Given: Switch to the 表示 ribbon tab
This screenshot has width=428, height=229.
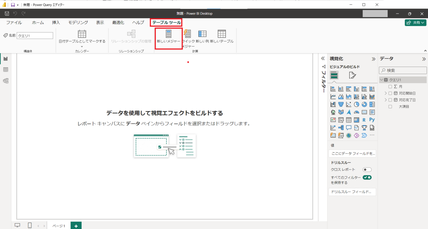Looking at the screenshot, I should point(100,22).
